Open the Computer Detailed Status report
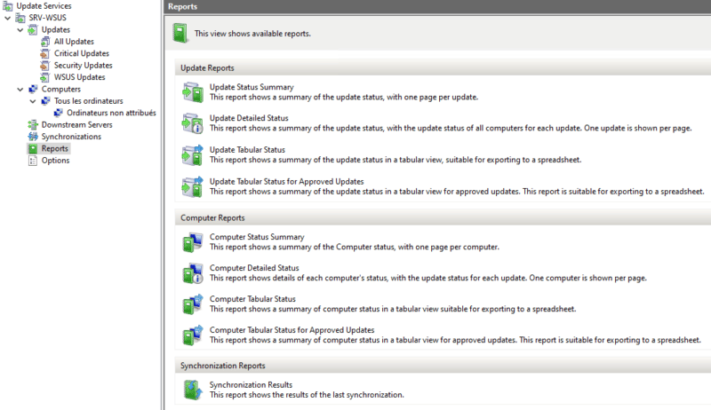 pos(254,268)
